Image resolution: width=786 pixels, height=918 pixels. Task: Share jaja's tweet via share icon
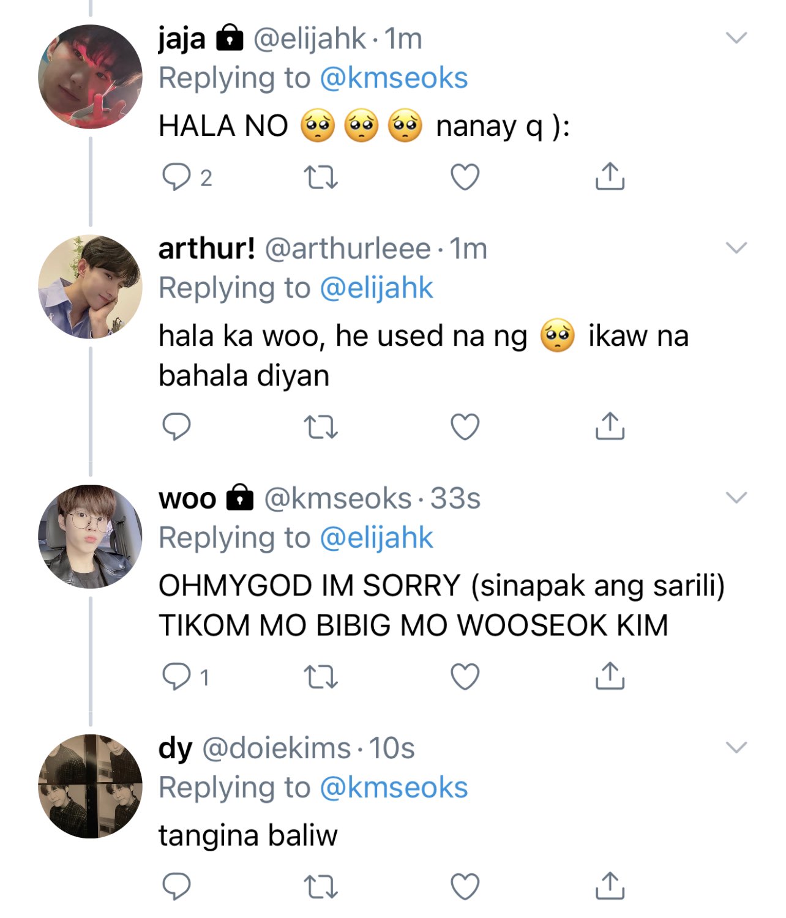click(x=610, y=176)
